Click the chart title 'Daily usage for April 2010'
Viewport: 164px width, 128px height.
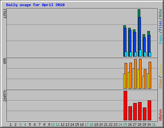pos(35,5)
